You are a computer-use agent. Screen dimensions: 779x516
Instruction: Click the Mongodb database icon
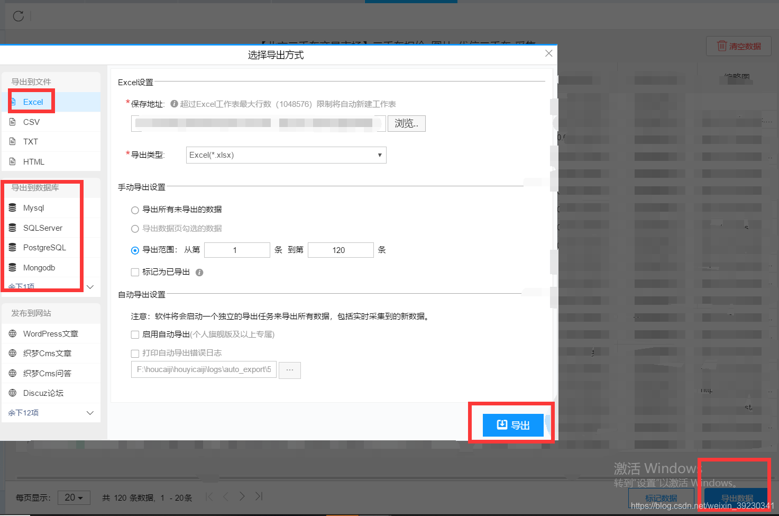pos(13,267)
